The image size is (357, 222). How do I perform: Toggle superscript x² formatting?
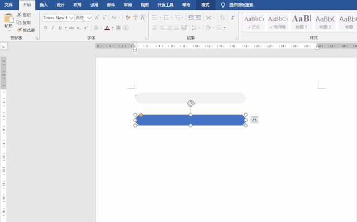coord(86,28)
